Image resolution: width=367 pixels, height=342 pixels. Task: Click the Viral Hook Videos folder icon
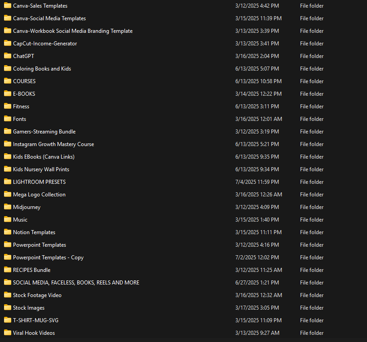click(8, 333)
